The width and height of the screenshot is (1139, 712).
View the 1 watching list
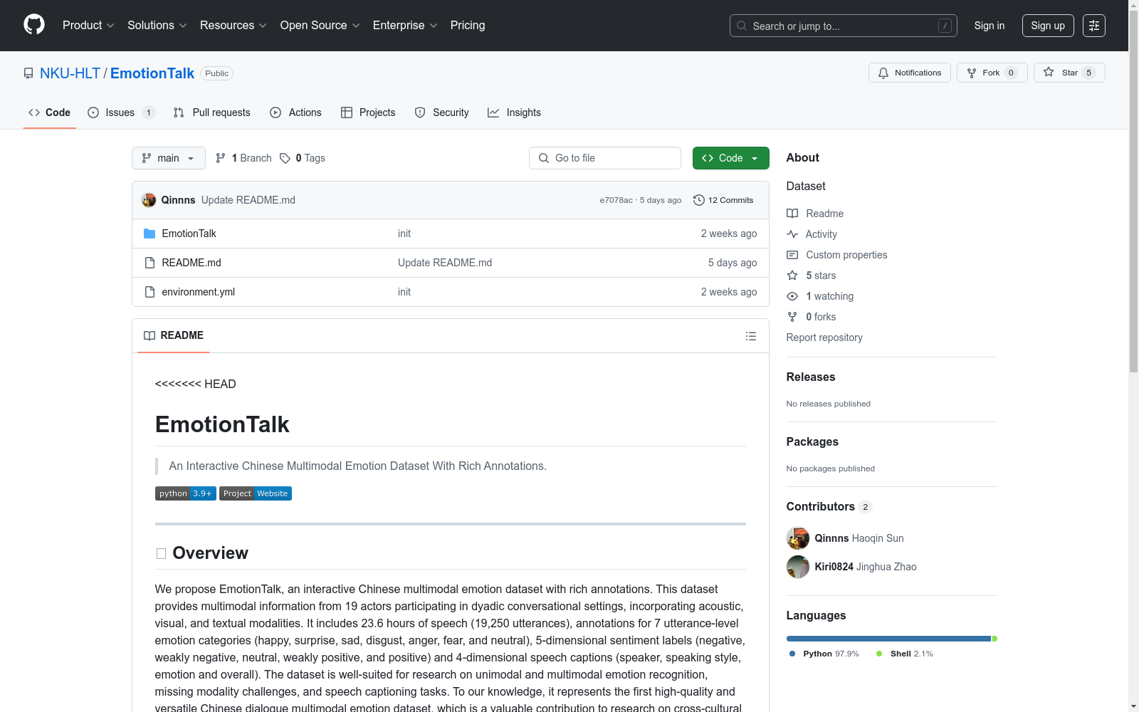point(820,296)
